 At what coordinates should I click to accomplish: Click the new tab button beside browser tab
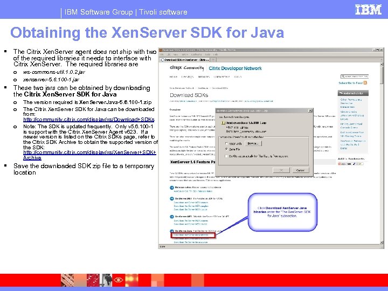213,60
